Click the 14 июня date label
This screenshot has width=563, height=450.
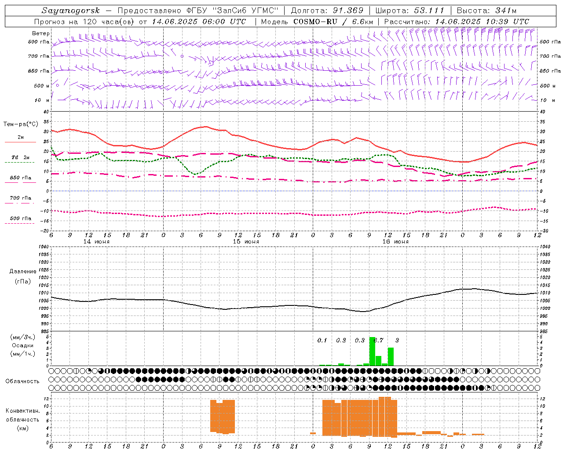96,242
